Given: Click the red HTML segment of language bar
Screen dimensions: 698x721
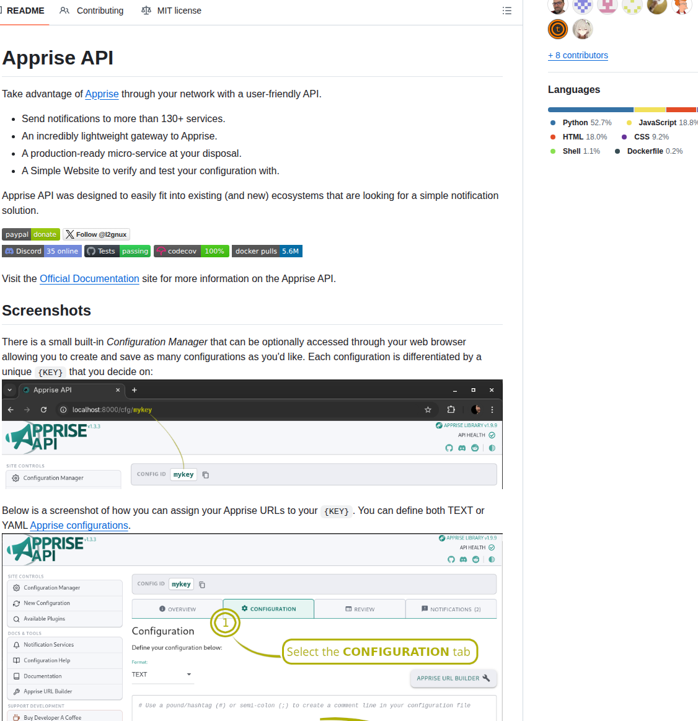Looking at the screenshot, I should coord(681,110).
